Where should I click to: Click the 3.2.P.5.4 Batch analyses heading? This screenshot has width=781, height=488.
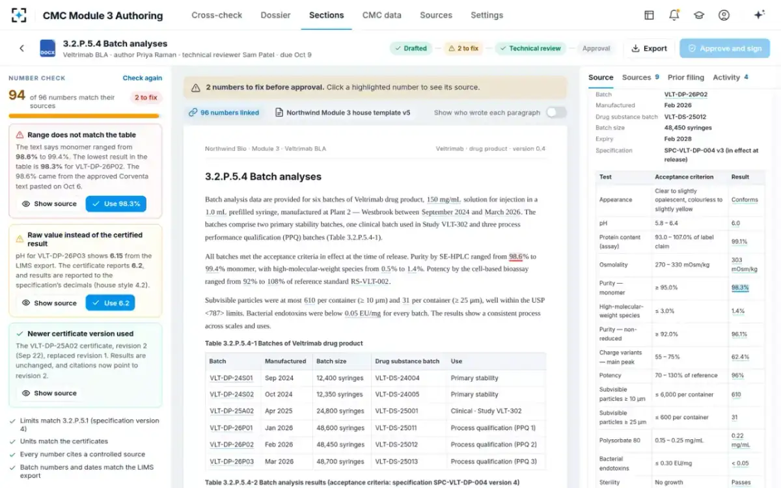point(263,177)
